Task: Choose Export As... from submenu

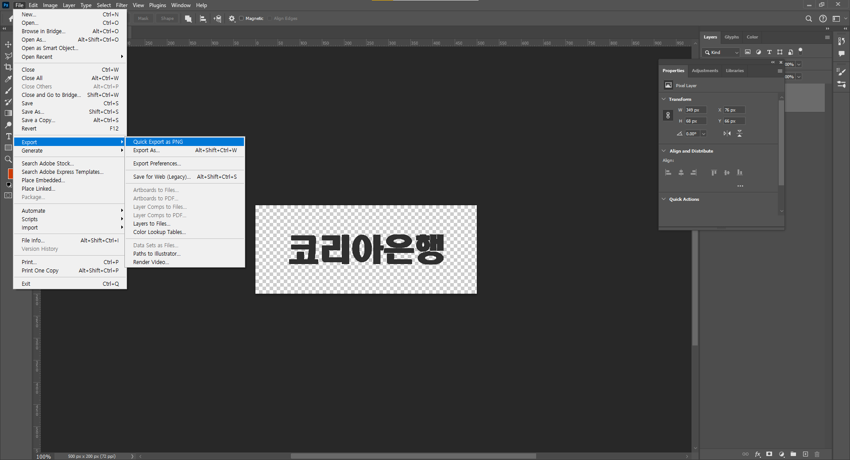Action: pos(185,150)
